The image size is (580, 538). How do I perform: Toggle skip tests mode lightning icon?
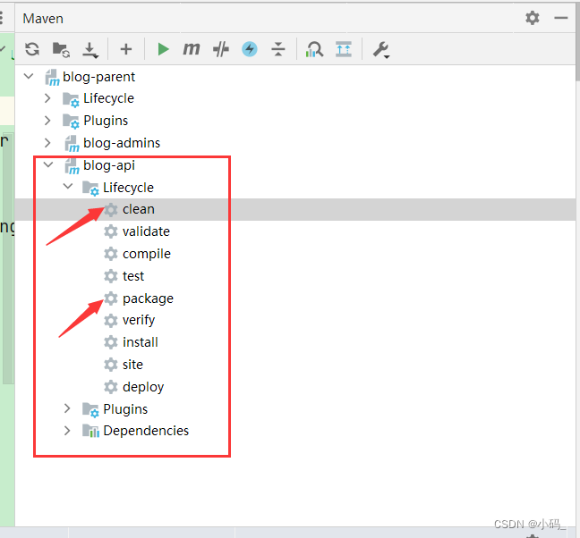[250, 49]
